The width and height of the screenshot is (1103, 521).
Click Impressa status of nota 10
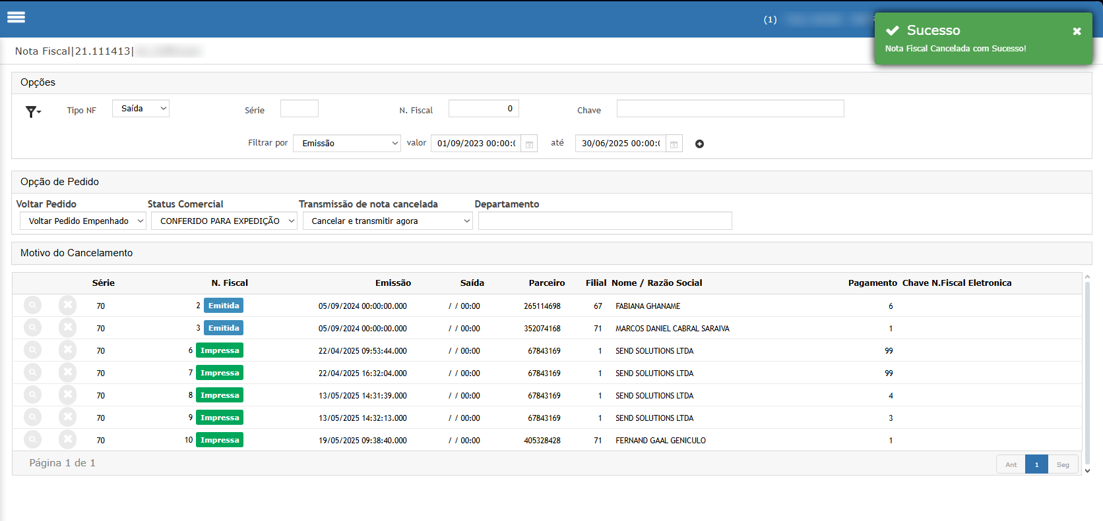(220, 440)
